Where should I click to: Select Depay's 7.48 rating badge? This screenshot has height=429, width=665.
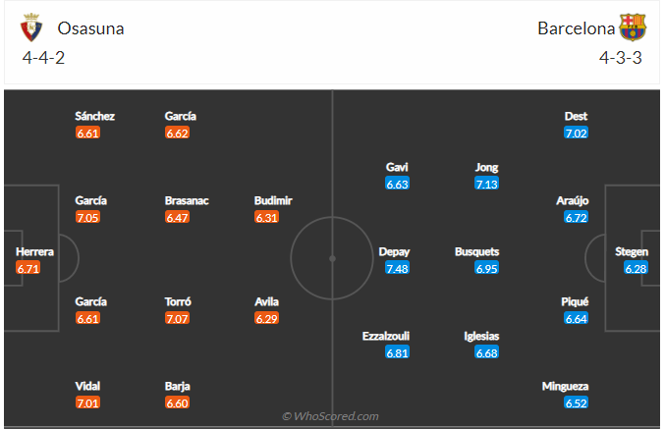click(397, 269)
